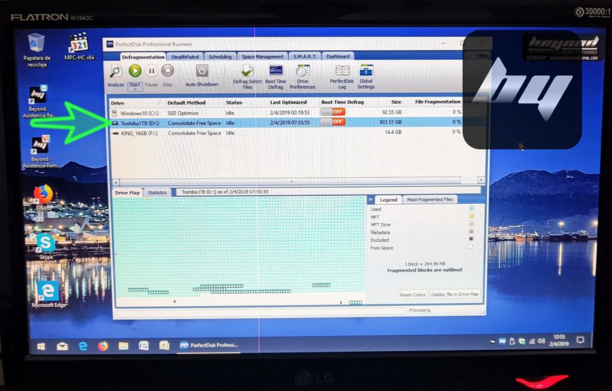Click Consolidate Free Space method for KING_16GB
612x391 pixels.
(194, 133)
